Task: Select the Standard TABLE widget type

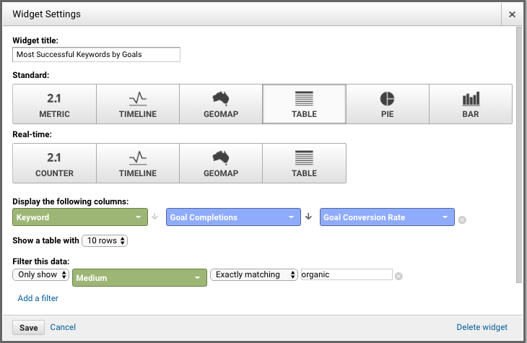Action: [x=304, y=104]
